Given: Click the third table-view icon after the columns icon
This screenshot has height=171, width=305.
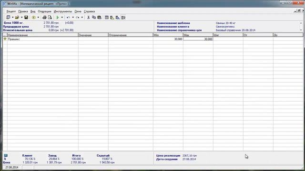Looking at the screenshot, I should pyautogui.click(x=118, y=18).
